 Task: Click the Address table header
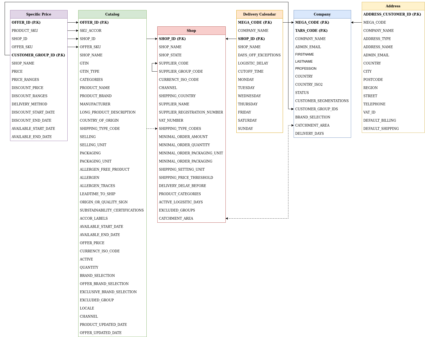[393, 6]
